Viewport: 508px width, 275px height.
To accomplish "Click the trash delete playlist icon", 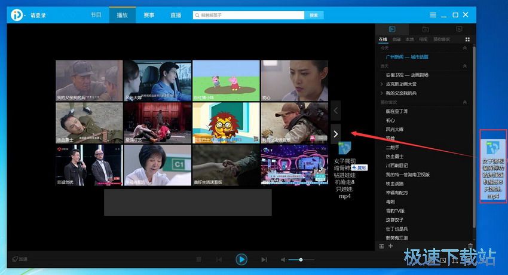I will click(x=470, y=246).
